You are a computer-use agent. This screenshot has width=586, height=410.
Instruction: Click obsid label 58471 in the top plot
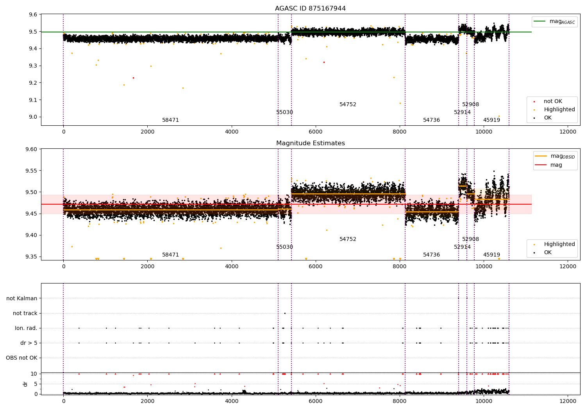click(x=170, y=120)
